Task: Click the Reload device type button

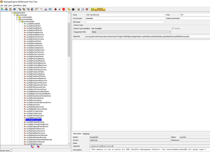Action: pyautogui.click(x=176, y=28)
